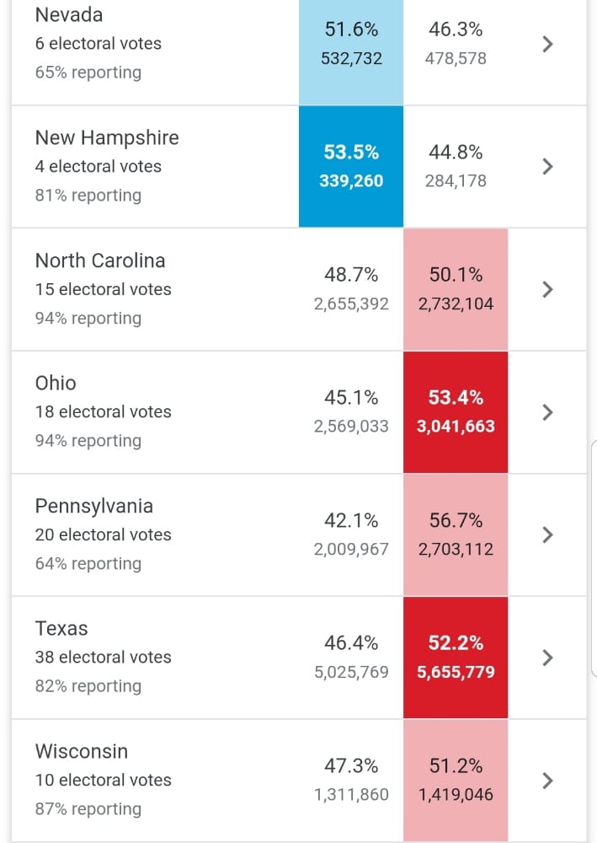The width and height of the screenshot is (597, 843).
Task: Select the New Hampshire state name
Action: tap(107, 137)
